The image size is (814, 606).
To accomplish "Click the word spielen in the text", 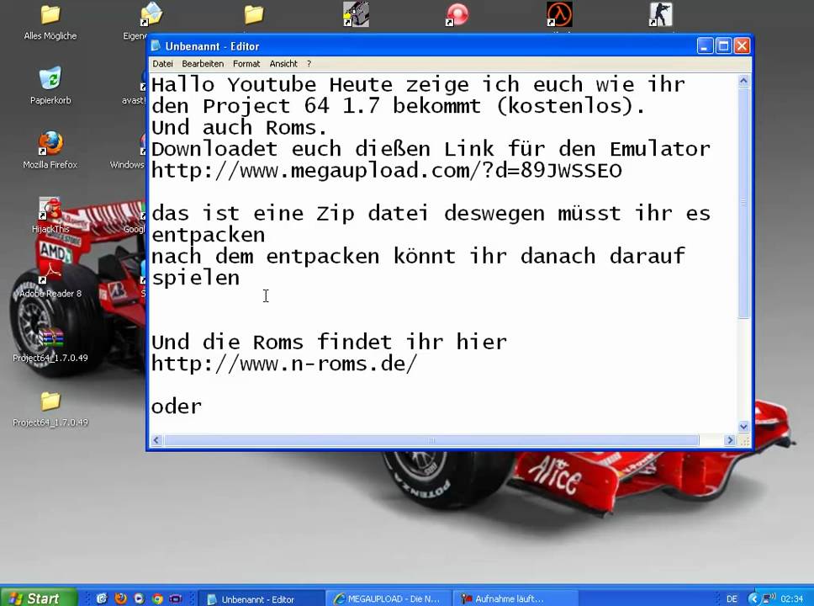I will click(196, 279).
